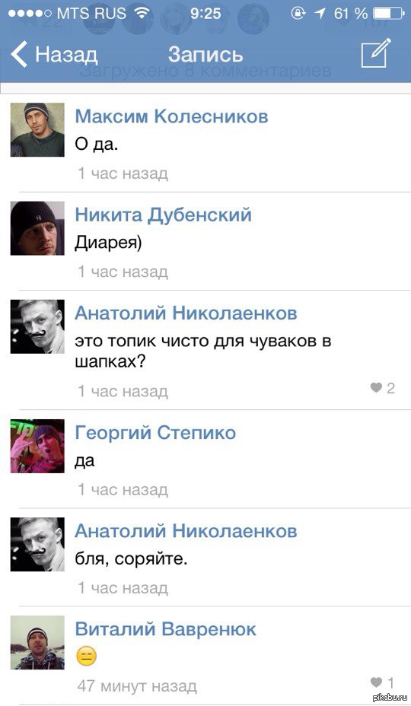
Task: Like Анатолий's comment about шапках
Action: point(382,388)
